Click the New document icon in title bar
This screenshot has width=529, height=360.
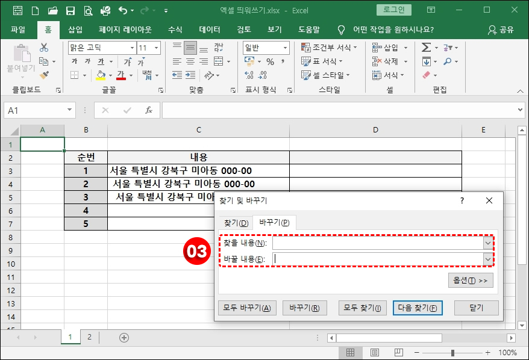(x=35, y=11)
